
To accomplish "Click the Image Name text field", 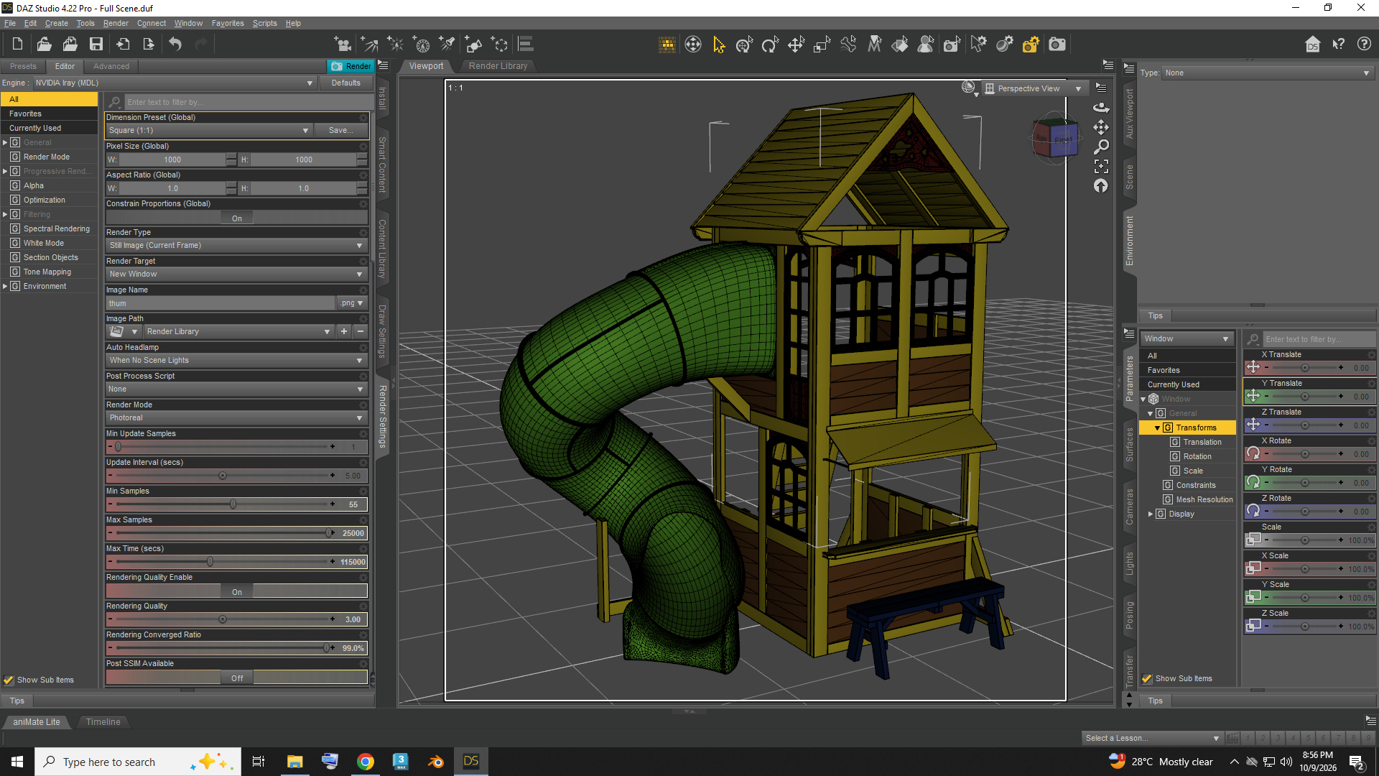I will click(x=220, y=303).
